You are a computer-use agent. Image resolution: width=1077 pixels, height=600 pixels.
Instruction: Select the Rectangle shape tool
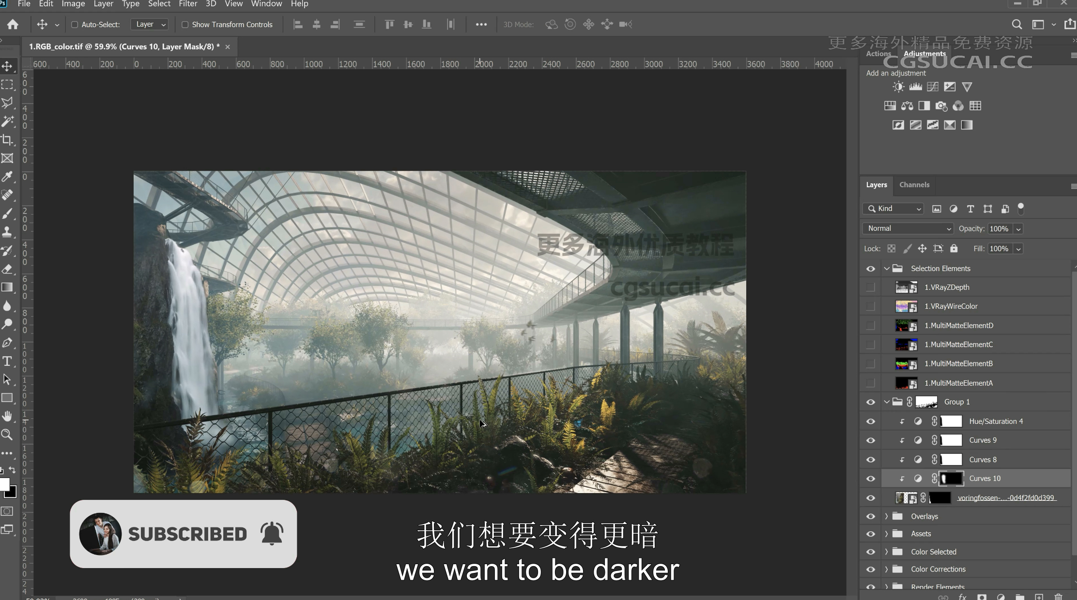tap(7, 398)
